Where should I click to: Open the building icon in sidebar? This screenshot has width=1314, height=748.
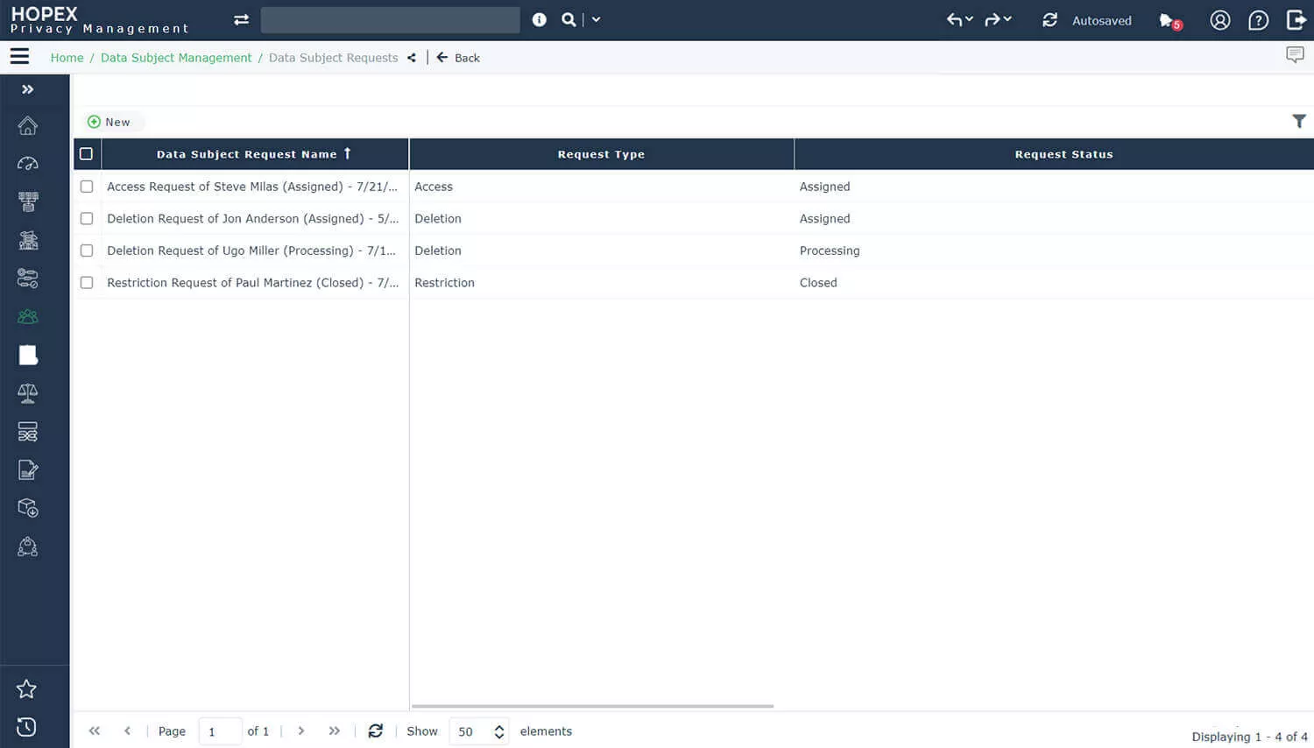point(28,240)
